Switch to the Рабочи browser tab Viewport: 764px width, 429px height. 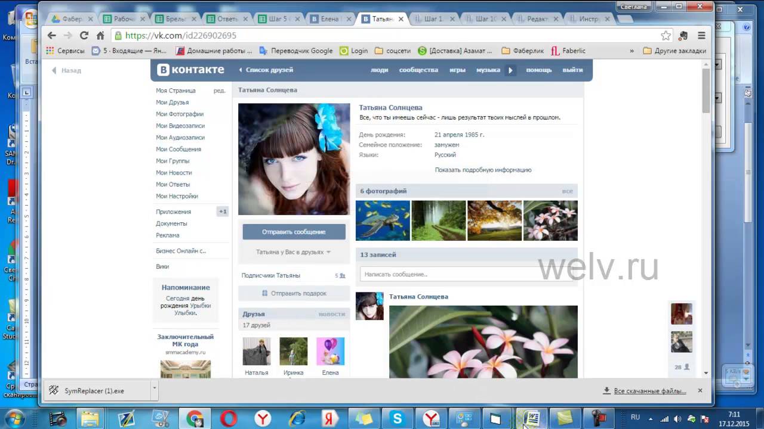(125, 19)
